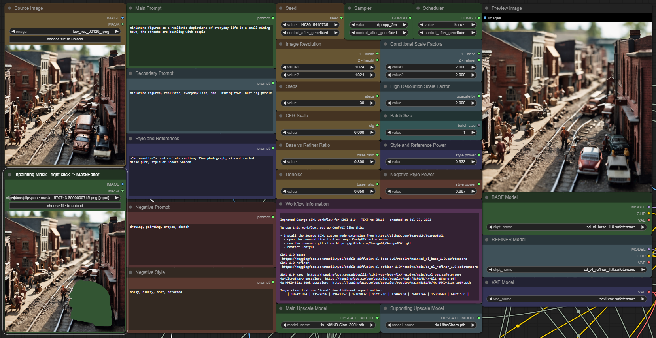Open the Scheduler dropdown showing karras

tap(447, 25)
